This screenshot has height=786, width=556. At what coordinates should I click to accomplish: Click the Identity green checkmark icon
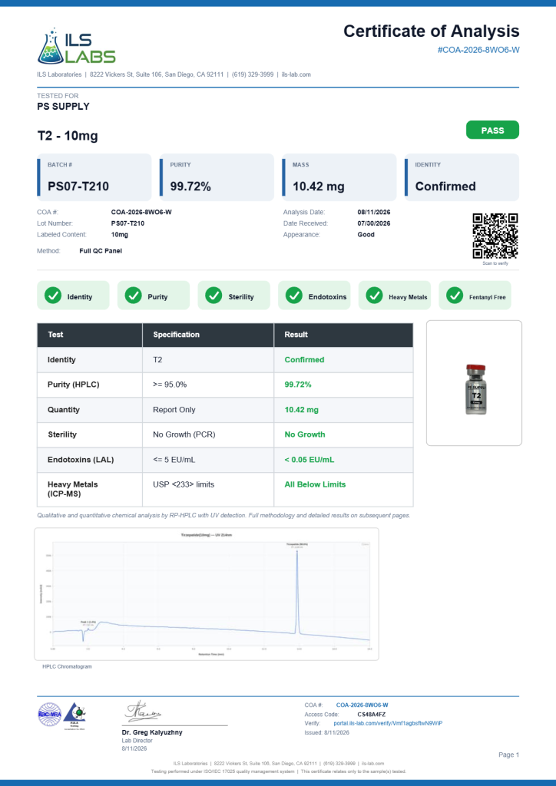53,296
